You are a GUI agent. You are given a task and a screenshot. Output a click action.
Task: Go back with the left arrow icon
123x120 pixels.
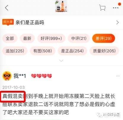coord(7,8)
